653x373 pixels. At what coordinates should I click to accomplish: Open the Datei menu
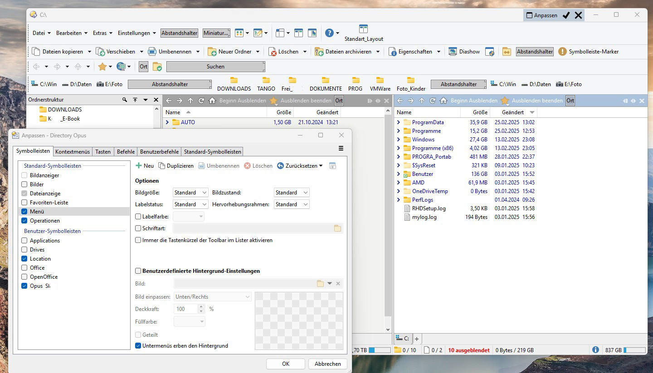click(41, 33)
